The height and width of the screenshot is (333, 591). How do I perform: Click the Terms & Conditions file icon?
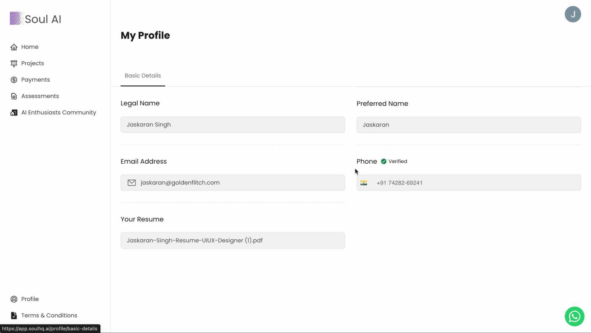point(14,315)
